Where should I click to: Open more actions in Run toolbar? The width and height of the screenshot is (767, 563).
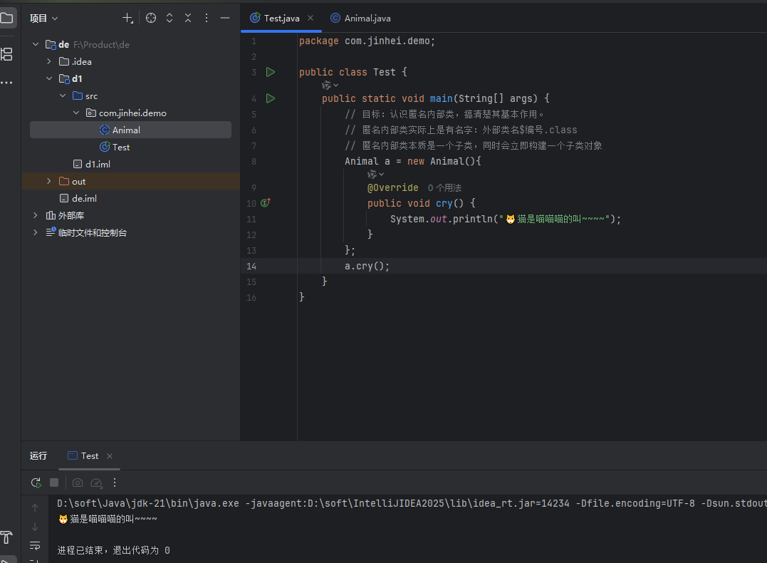point(115,482)
